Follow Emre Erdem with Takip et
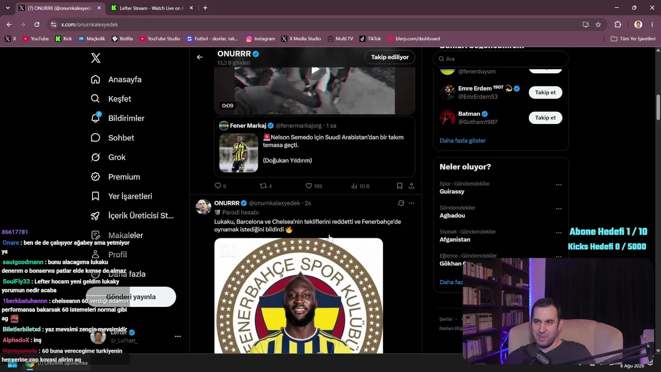Viewport: 661px width, 372px height. point(545,92)
